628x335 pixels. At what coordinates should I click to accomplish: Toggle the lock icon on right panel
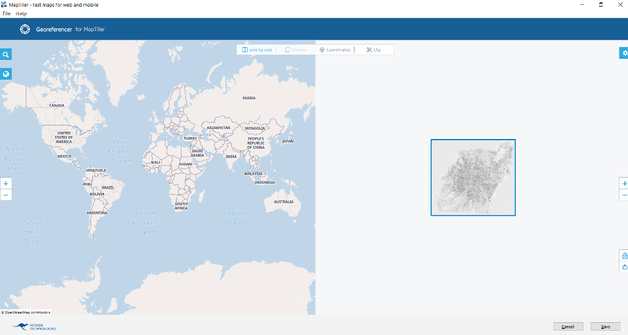coord(624,256)
